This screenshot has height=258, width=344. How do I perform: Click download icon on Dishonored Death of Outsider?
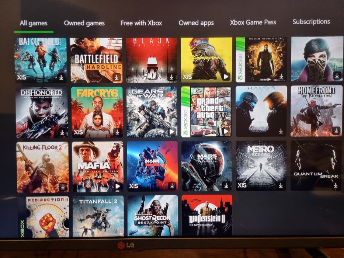tap(62, 132)
